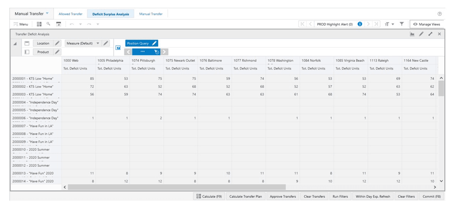Open the find search magnifier icon

point(48,24)
